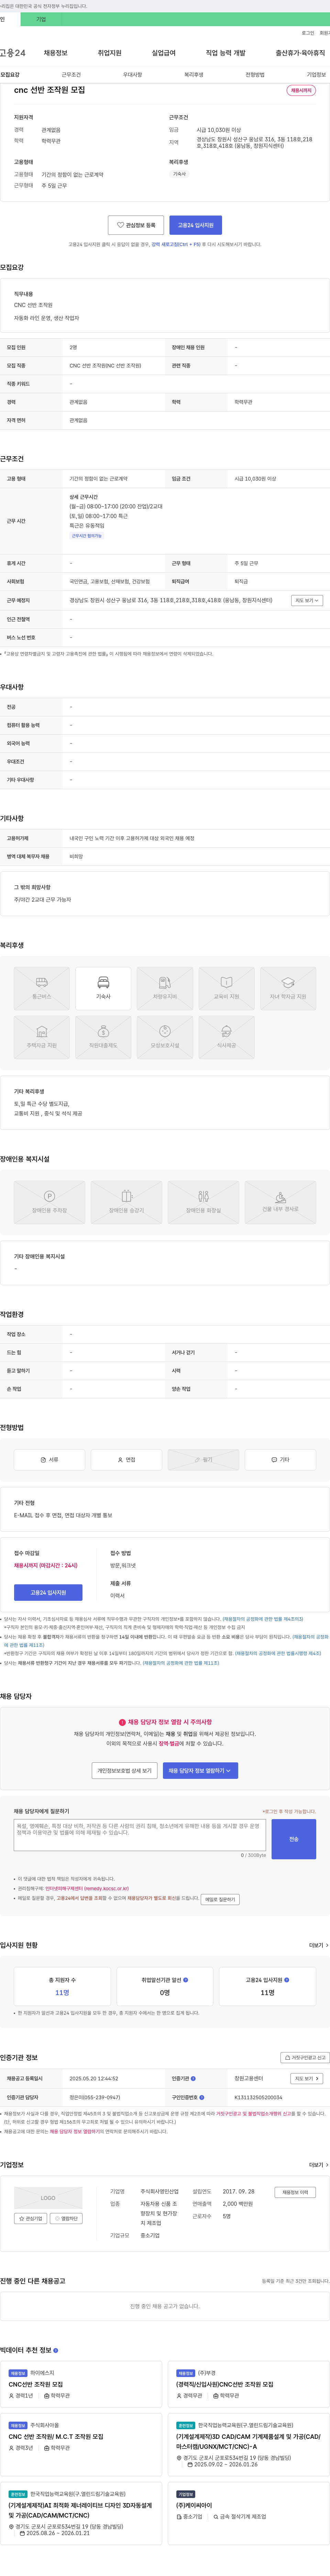Viewport: 330px width, 2576px height.
Task: Jump to the 우대사항 section tab
Action: [132, 75]
